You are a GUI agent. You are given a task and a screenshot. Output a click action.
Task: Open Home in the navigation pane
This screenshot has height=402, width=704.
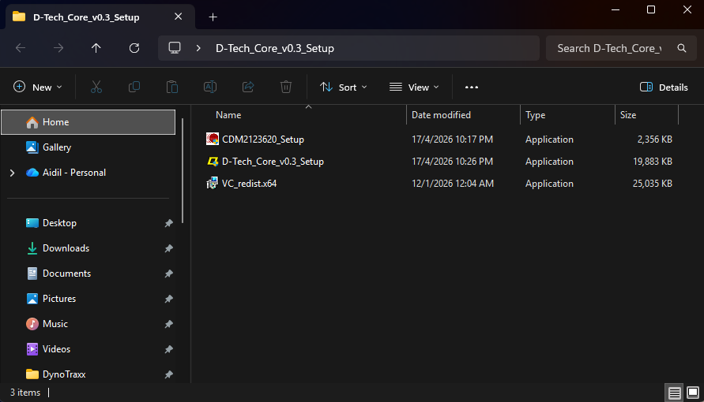click(88, 122)
